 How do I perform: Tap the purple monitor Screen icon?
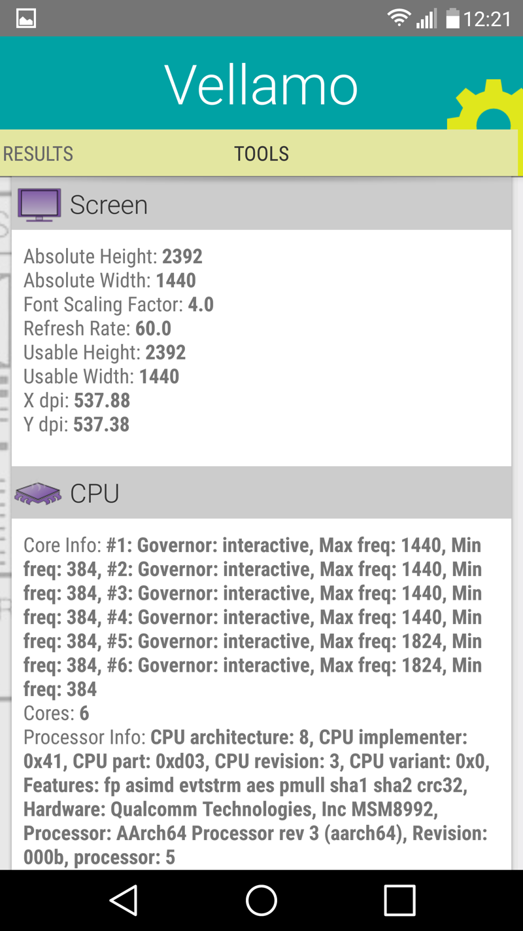click(39, 205)
